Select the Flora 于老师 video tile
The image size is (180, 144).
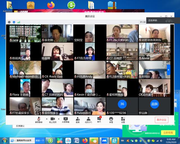(x=25, y=88)
